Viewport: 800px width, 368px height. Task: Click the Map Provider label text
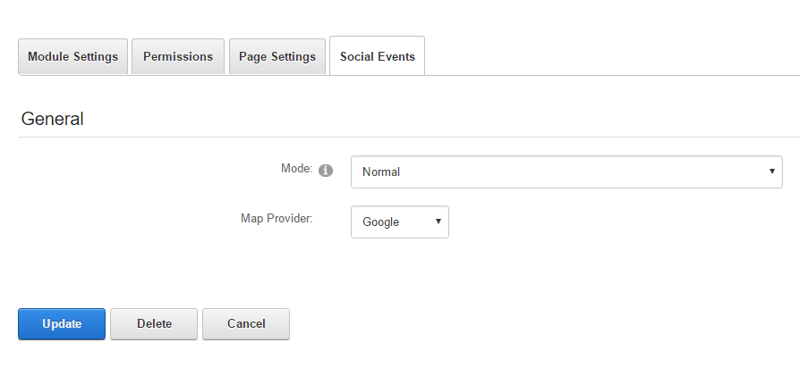pos(277,218)
